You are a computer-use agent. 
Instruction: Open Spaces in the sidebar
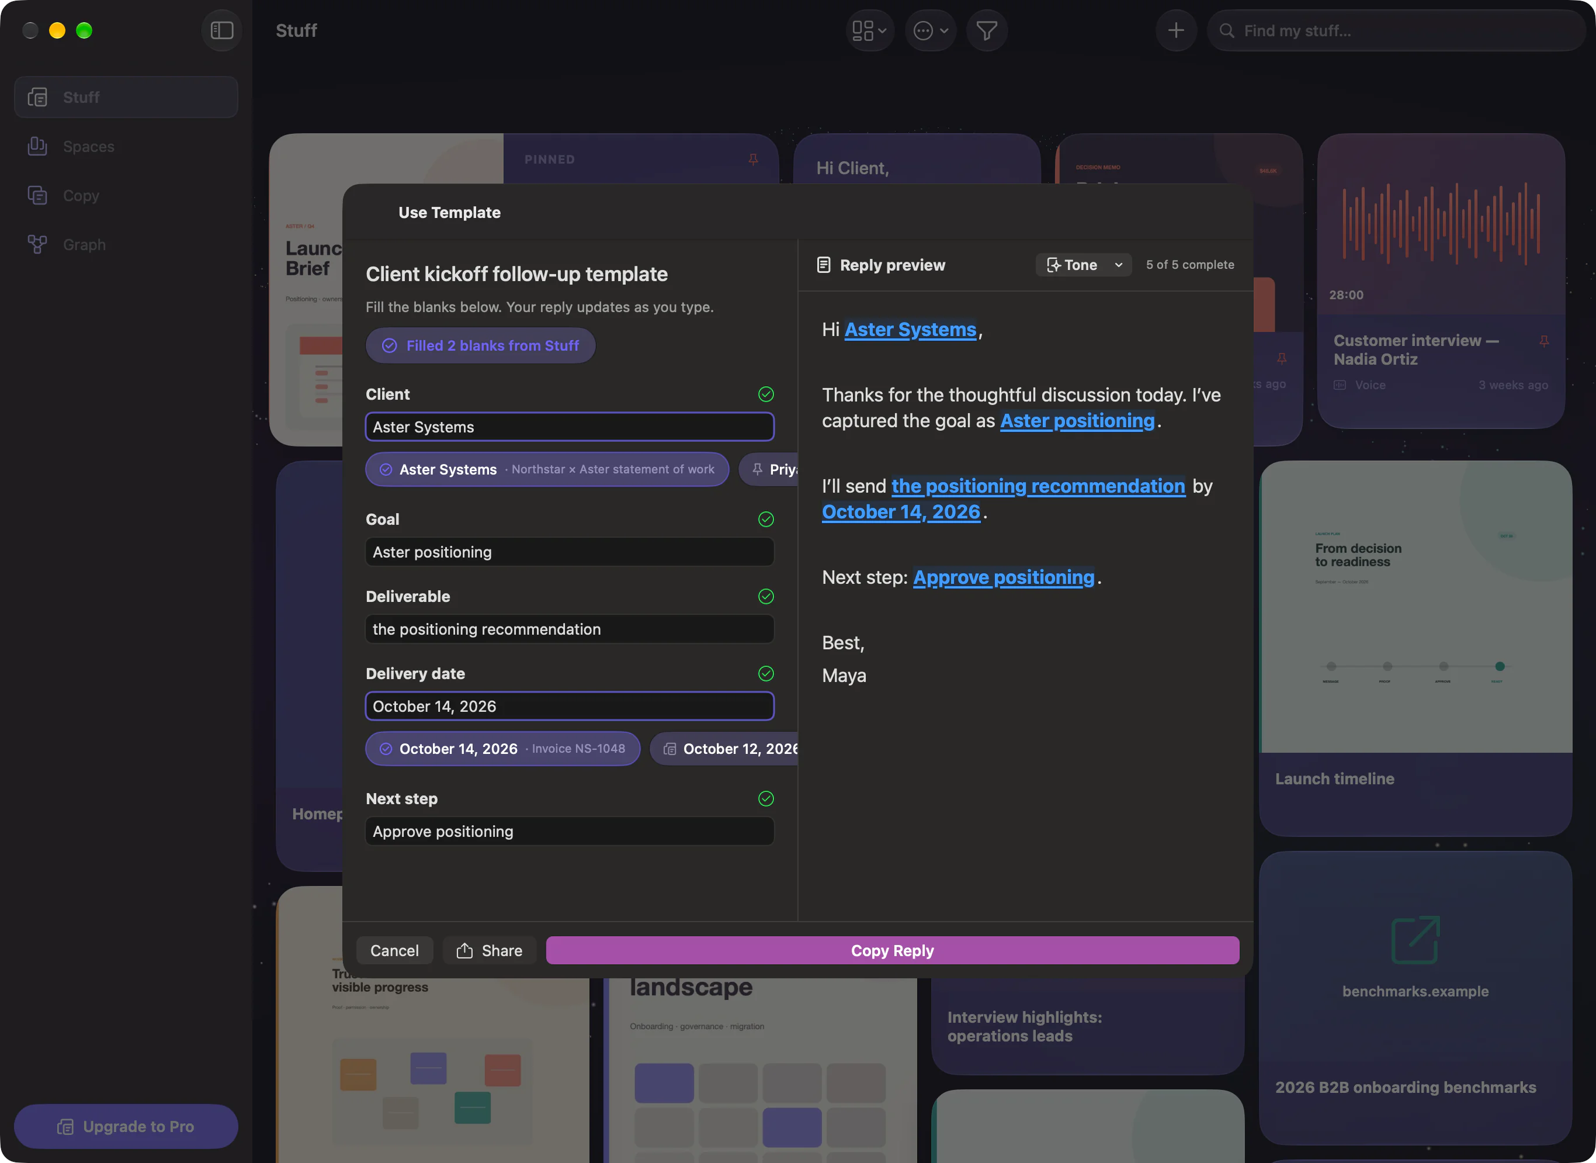126,147
